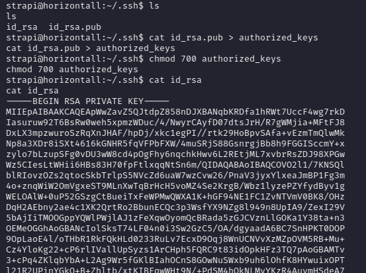Click the chmod 700 command on the prompt line
The image size is (366, 273).
point(214,59)
